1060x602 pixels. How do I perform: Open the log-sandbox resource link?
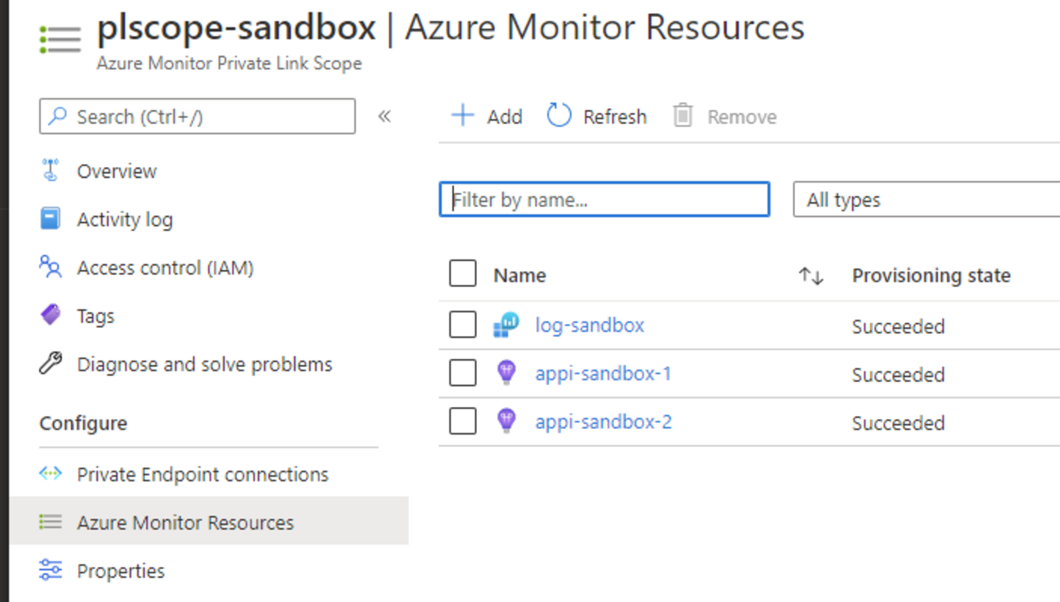[590, 325]
